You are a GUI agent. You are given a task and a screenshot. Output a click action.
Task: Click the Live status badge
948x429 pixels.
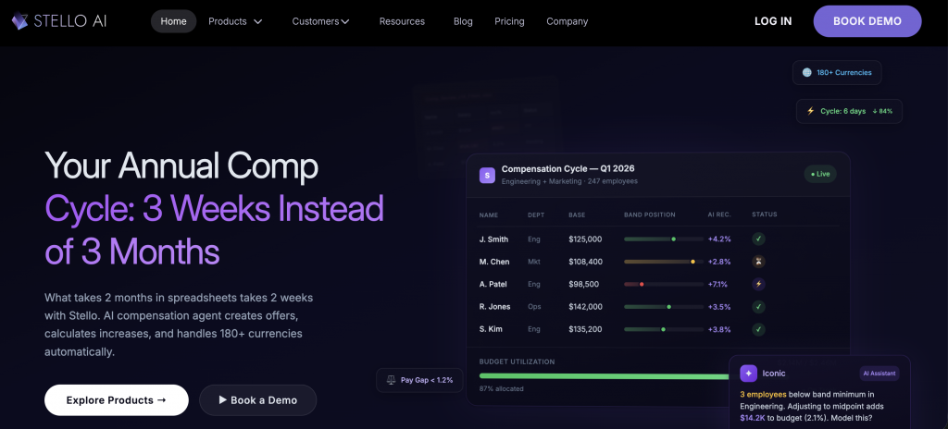(x=819, y=174)
